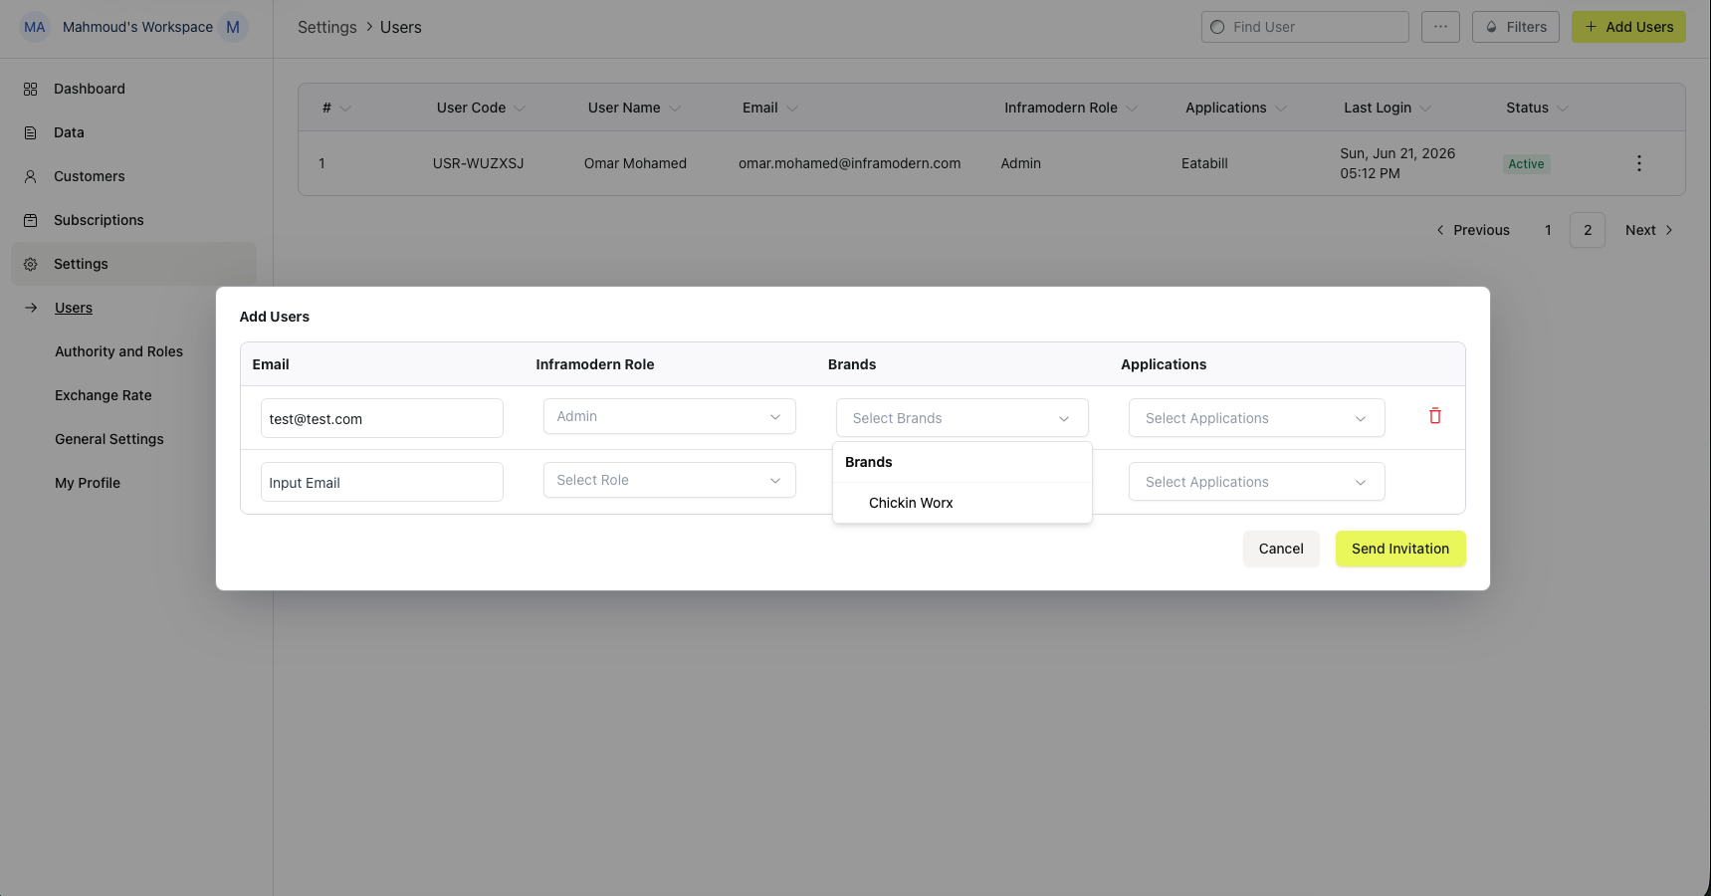Go to Previous page
The width and height of the screenshot is (1711, 896).
pos(1473,230)
